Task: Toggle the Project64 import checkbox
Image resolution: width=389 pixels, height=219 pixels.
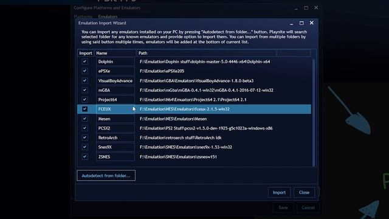Action: (84, 99)
